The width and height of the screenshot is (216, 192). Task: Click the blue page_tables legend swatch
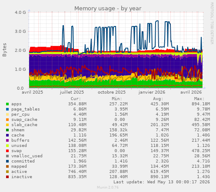(x=7, y=109)
